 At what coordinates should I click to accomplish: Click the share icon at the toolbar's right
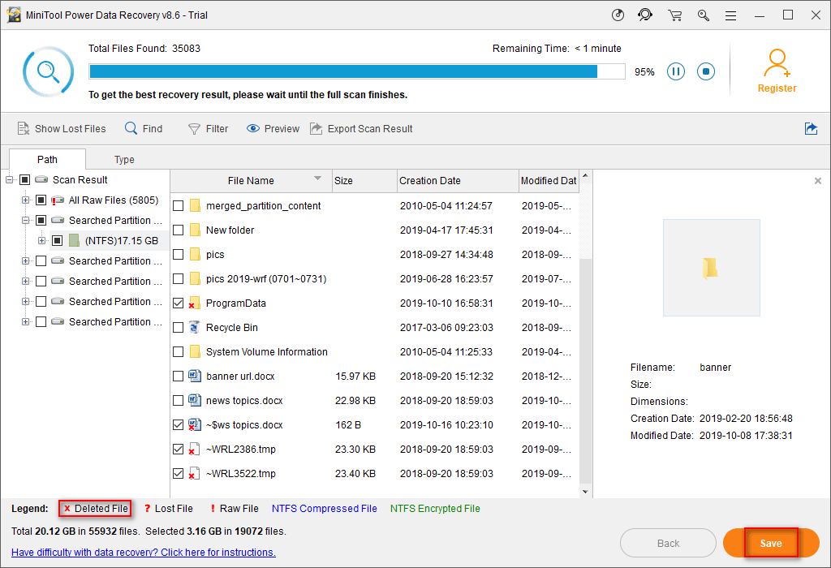810,128
